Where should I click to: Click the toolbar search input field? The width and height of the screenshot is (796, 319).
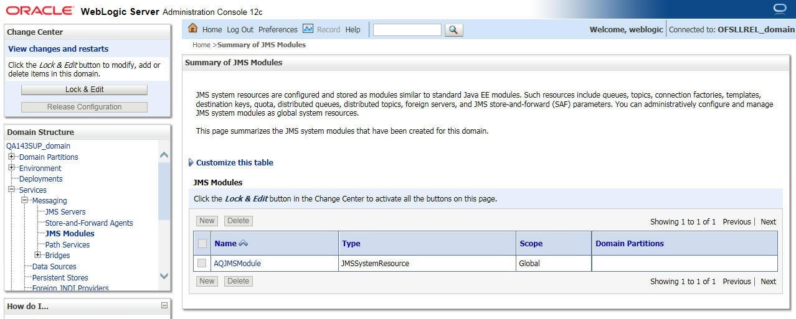click(x=407, y=29)
